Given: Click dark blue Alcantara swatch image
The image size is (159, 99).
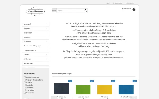Looking at the screenshot, I should pyautogui.click(x=61, y=89).
